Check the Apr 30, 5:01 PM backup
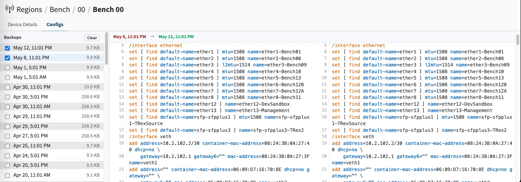The height and width of the screenshot is (182, 521). pos(7,97)
